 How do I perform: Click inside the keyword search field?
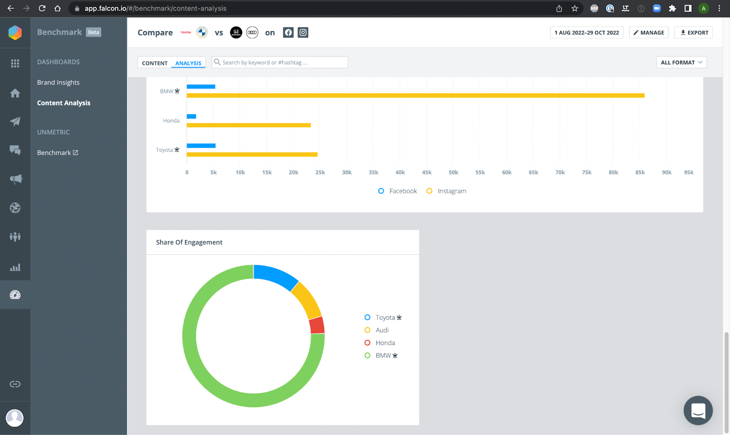coord(279,62)
